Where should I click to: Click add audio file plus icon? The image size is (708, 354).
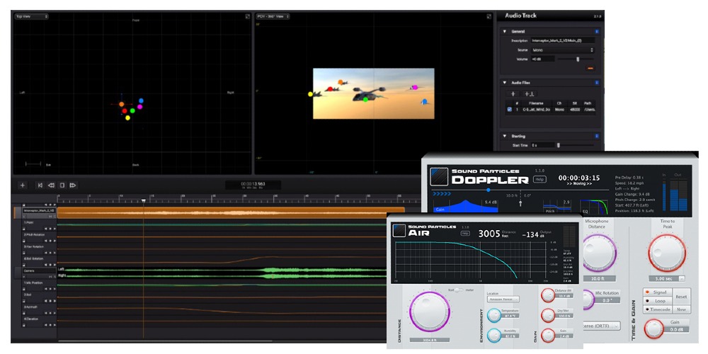[x=513, y=93]
